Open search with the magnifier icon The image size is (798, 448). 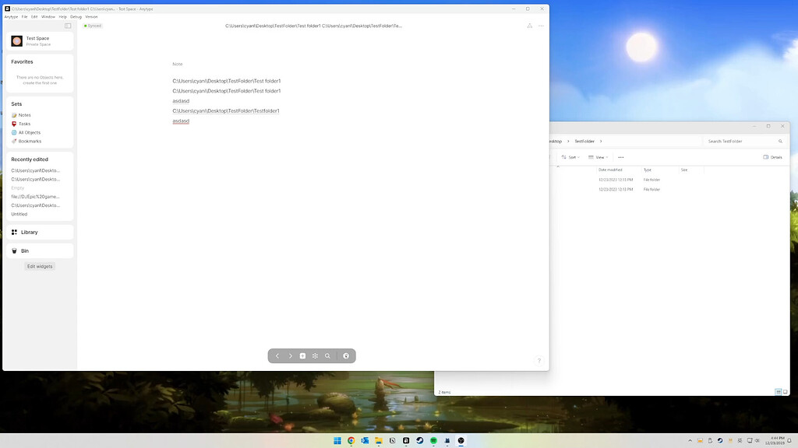[327, 355]
